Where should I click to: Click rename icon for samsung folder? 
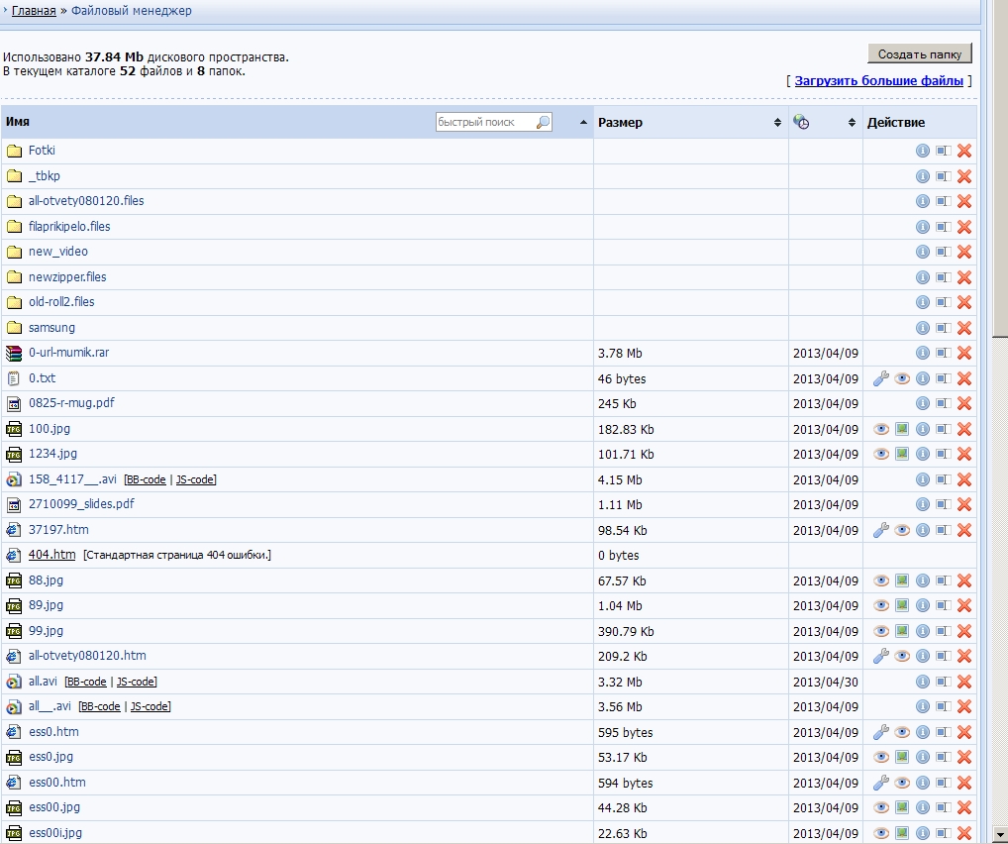click(x=943, y=328)
